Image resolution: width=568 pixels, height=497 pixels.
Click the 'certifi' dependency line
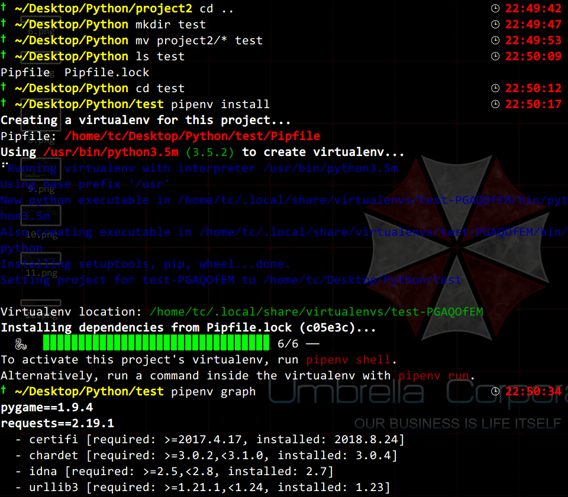pos(210,440)
